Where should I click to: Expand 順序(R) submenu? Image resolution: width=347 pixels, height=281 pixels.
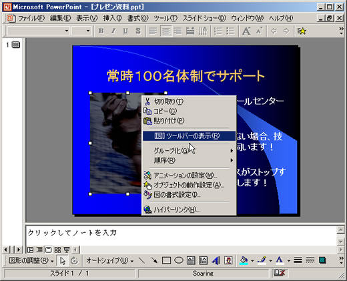coord(189,160)
